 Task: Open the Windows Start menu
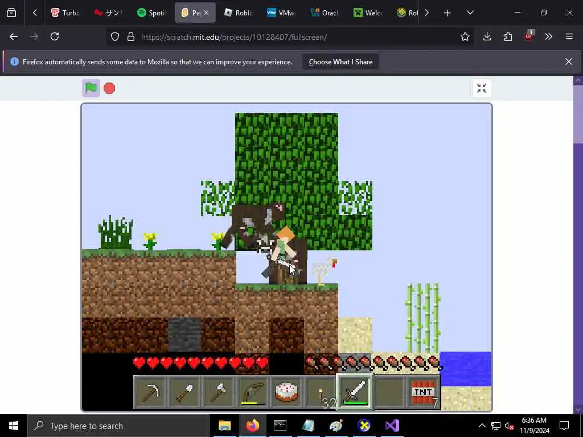[14, 426]
